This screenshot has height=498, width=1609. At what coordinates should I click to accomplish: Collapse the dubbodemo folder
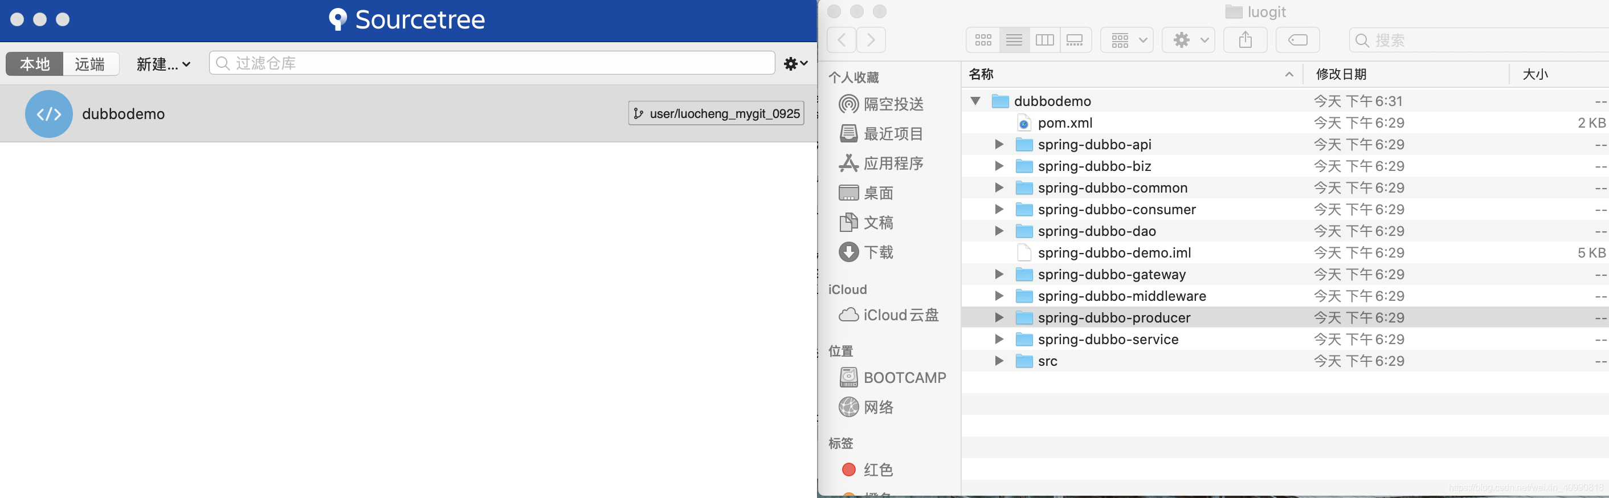point(975,101)
